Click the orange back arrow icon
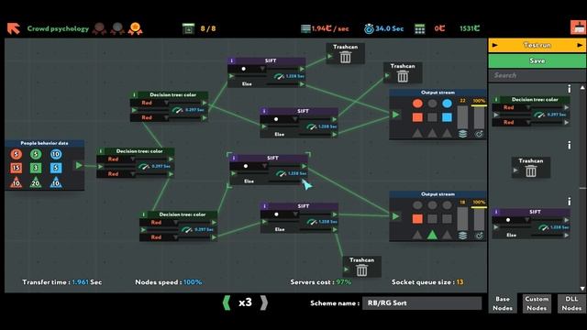 point(14,28)
